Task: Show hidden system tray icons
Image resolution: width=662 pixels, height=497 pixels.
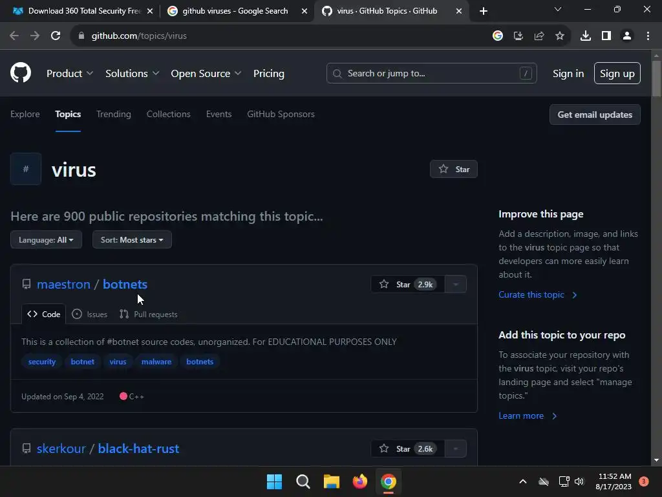Action: (x=522, y=481)
